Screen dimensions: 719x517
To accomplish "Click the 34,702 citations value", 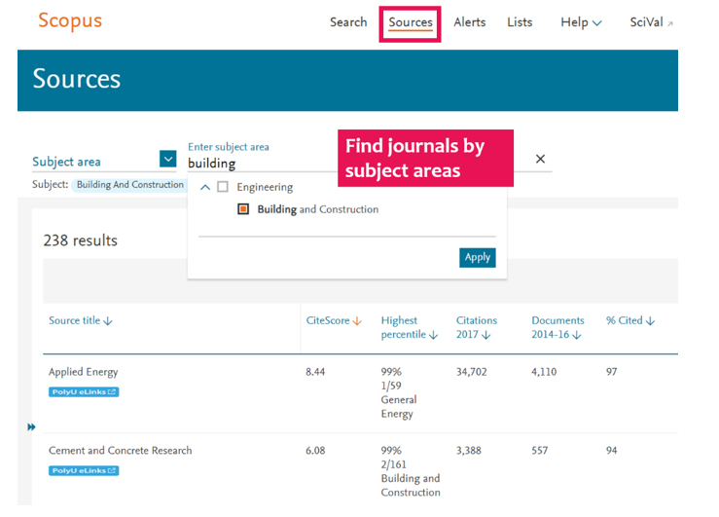I will tap(471, 372).
